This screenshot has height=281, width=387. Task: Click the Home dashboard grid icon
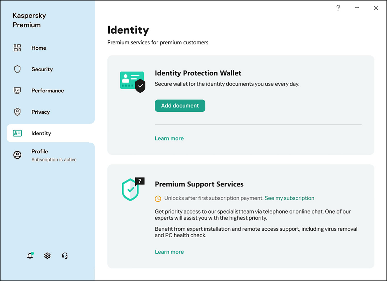click(17, 48)
